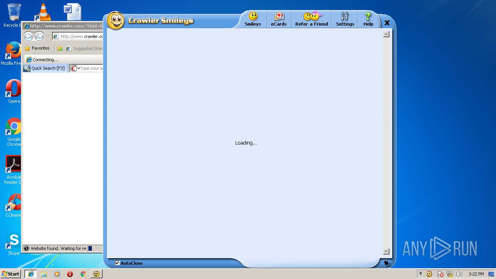Open Windows Explorer folder from taskbar
The image size is (496, 279).
pyautogui.click(x=44, y=274)
